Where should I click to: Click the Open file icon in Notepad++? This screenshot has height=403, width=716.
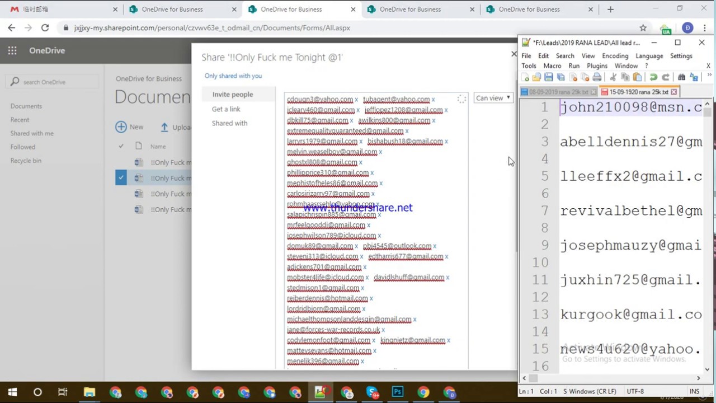click(536, 77)
